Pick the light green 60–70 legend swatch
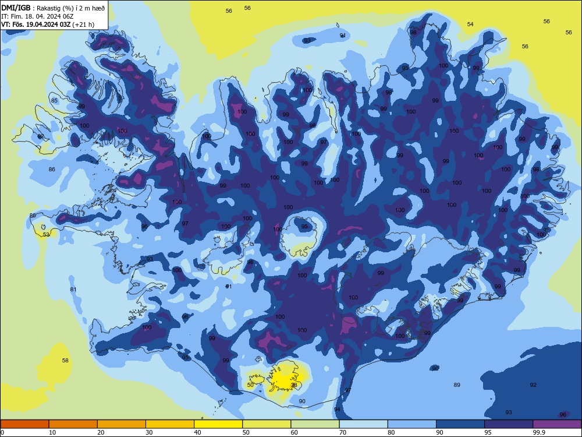 click(315, 424)
